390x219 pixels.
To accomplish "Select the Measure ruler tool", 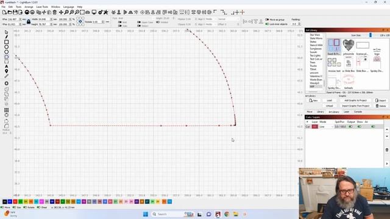I will point(7,76).
